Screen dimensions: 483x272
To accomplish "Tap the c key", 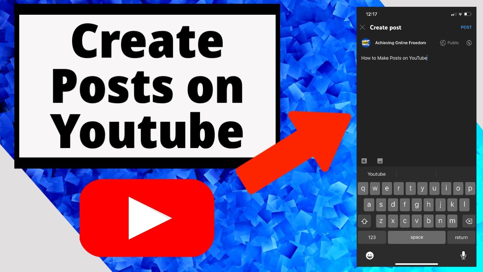I will (x=405, y=221).
